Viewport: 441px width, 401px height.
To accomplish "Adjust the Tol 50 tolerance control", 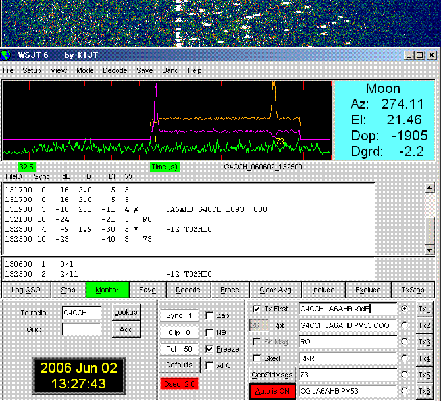I will click(x=179, y=349).
